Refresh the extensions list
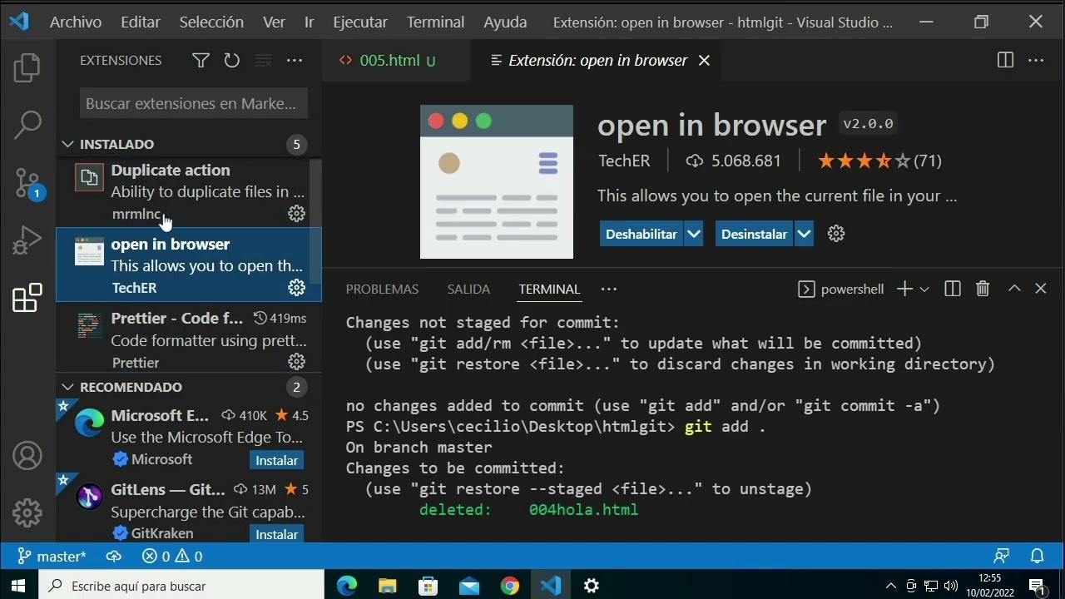The height and width of the screenshot is (599, 1065). point(231,61)
